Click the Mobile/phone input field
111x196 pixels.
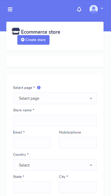pos(78,143)
